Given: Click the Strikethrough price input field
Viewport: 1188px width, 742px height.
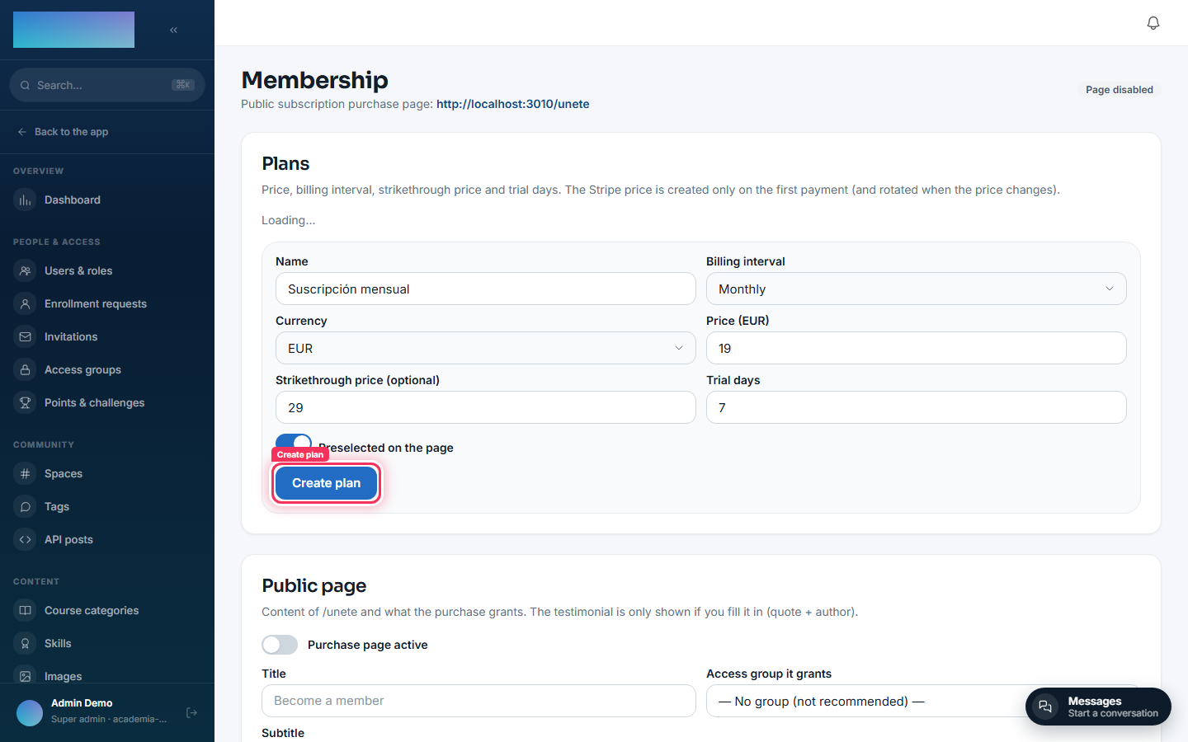Looking at the screenshot, I should click(485, 407).
